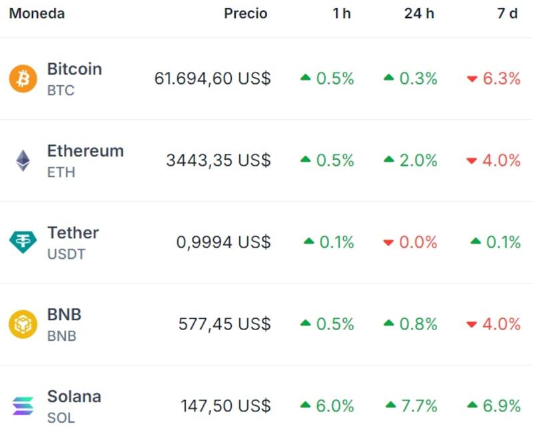The height and width of the screenshot is (430, 533).
Task: Click Bitcoin's red 6.3% seven-day change
Action: (x=501, y=79)
